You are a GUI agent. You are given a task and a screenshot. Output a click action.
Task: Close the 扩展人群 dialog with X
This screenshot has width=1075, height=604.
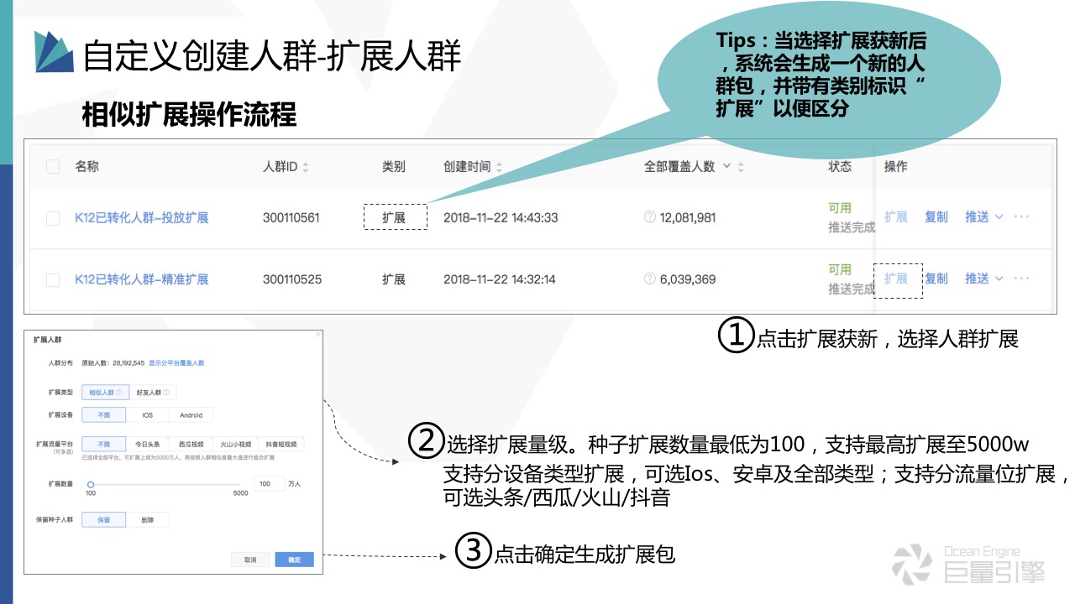coord(317,336)
